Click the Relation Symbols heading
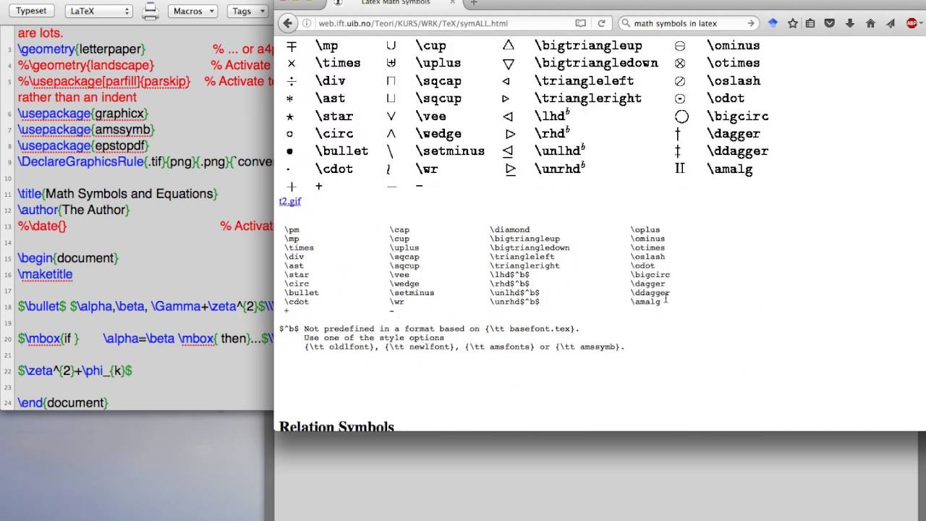The height and width of the screenshot is (521, 926). pyautogui.click(x=336, y=425)
